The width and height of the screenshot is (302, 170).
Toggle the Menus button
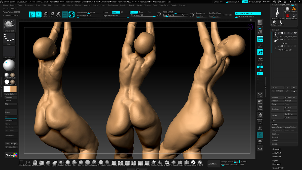(x=245, y=2)
